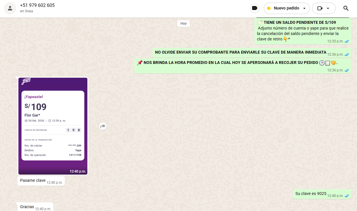
Task: Click read receipt on 'Su clave es 9025'
Action: [x=347, y=196]
